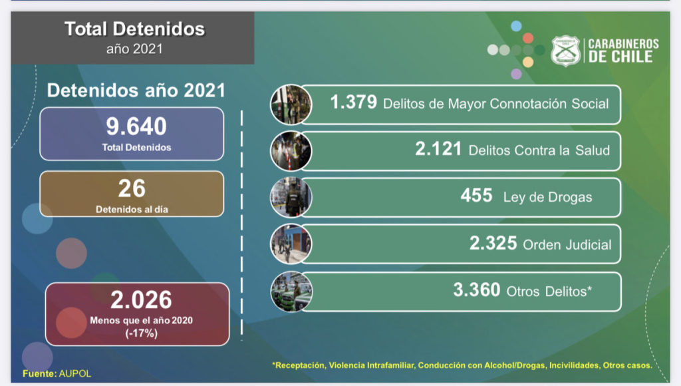Open the round photo beside Ley de Drogas

291,198
